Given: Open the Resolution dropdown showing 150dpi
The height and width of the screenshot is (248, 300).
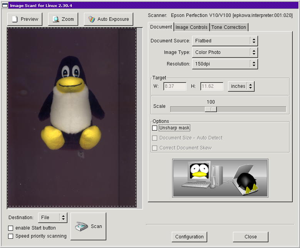Looking at the screenshot, I should point(225,64).
